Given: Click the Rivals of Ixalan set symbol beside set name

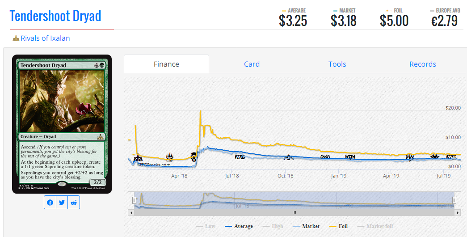Looking at the screenshot, I should tap(16, 38).
